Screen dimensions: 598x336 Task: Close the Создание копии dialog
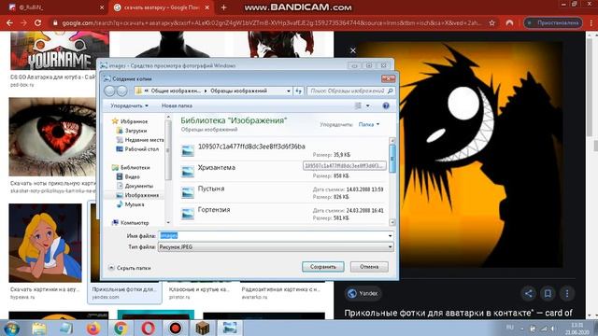click(389, 78)
